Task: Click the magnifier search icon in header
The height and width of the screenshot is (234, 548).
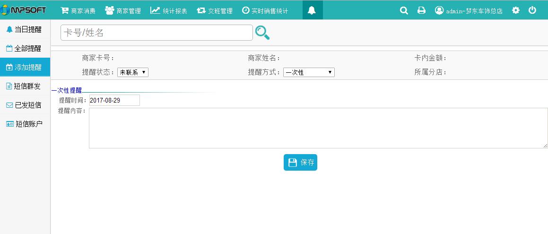Action: tap(404, 10)
